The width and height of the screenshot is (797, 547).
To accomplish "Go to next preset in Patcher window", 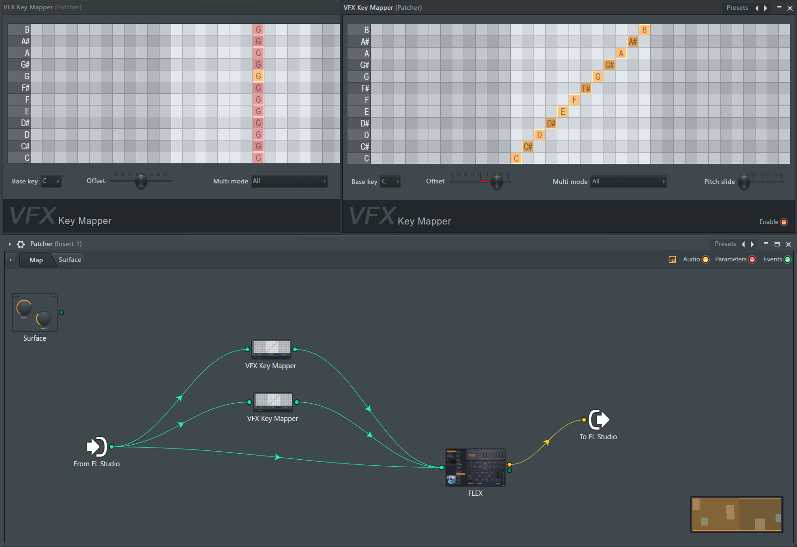I will coord(752,244).
